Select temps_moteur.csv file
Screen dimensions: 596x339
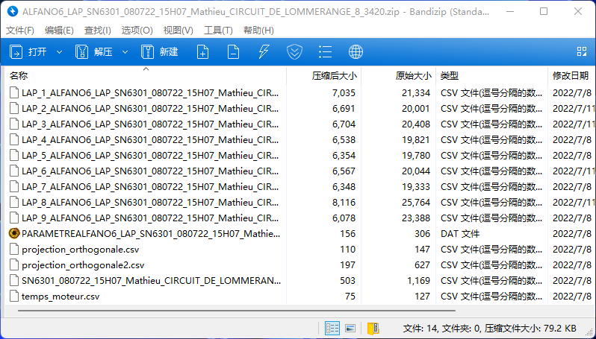[x=299, y=297]
